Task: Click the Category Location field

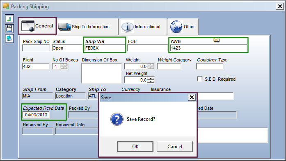Action: pos(71,96)
